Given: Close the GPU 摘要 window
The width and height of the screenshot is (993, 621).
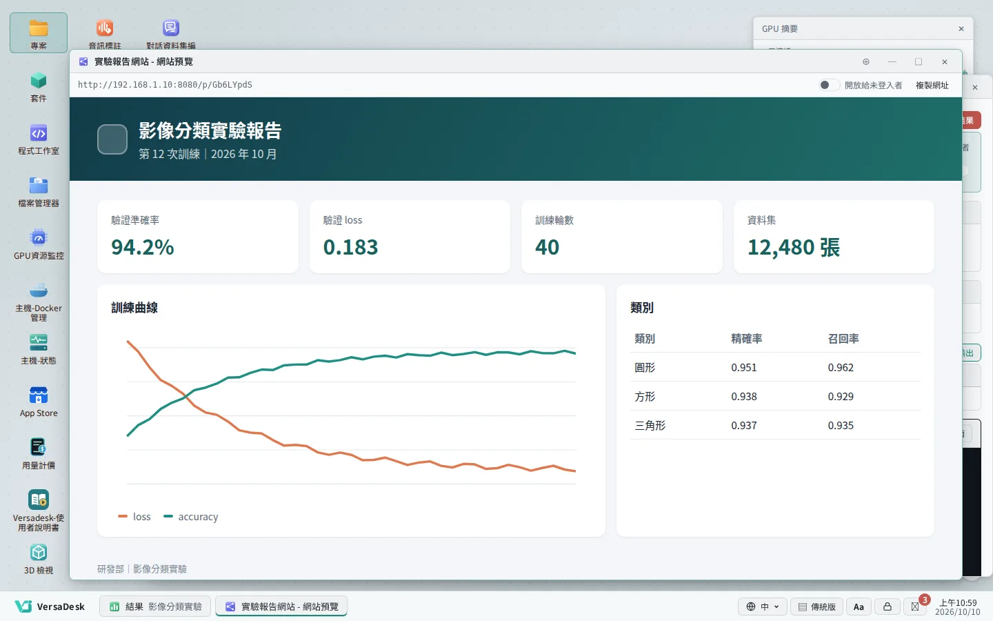Looking at the screenshot, I should point(961,28).
